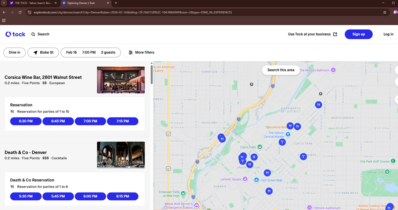Select the Exploring Denver Tock tab
Viewport: 398px width, 210px height.
(x=86, y=3)
